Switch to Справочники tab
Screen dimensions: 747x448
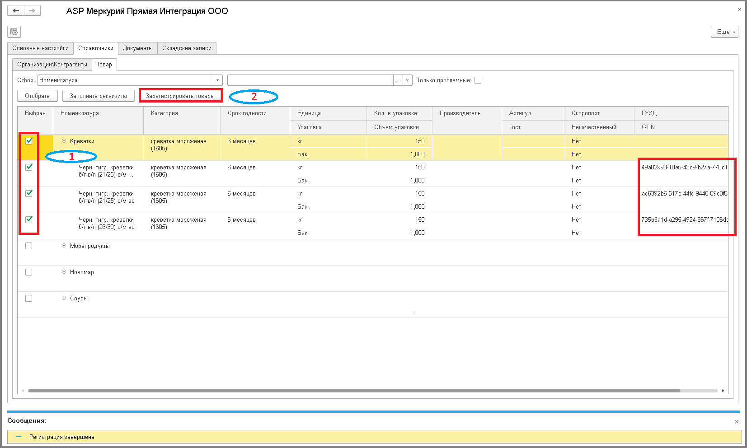pos(96,48)
